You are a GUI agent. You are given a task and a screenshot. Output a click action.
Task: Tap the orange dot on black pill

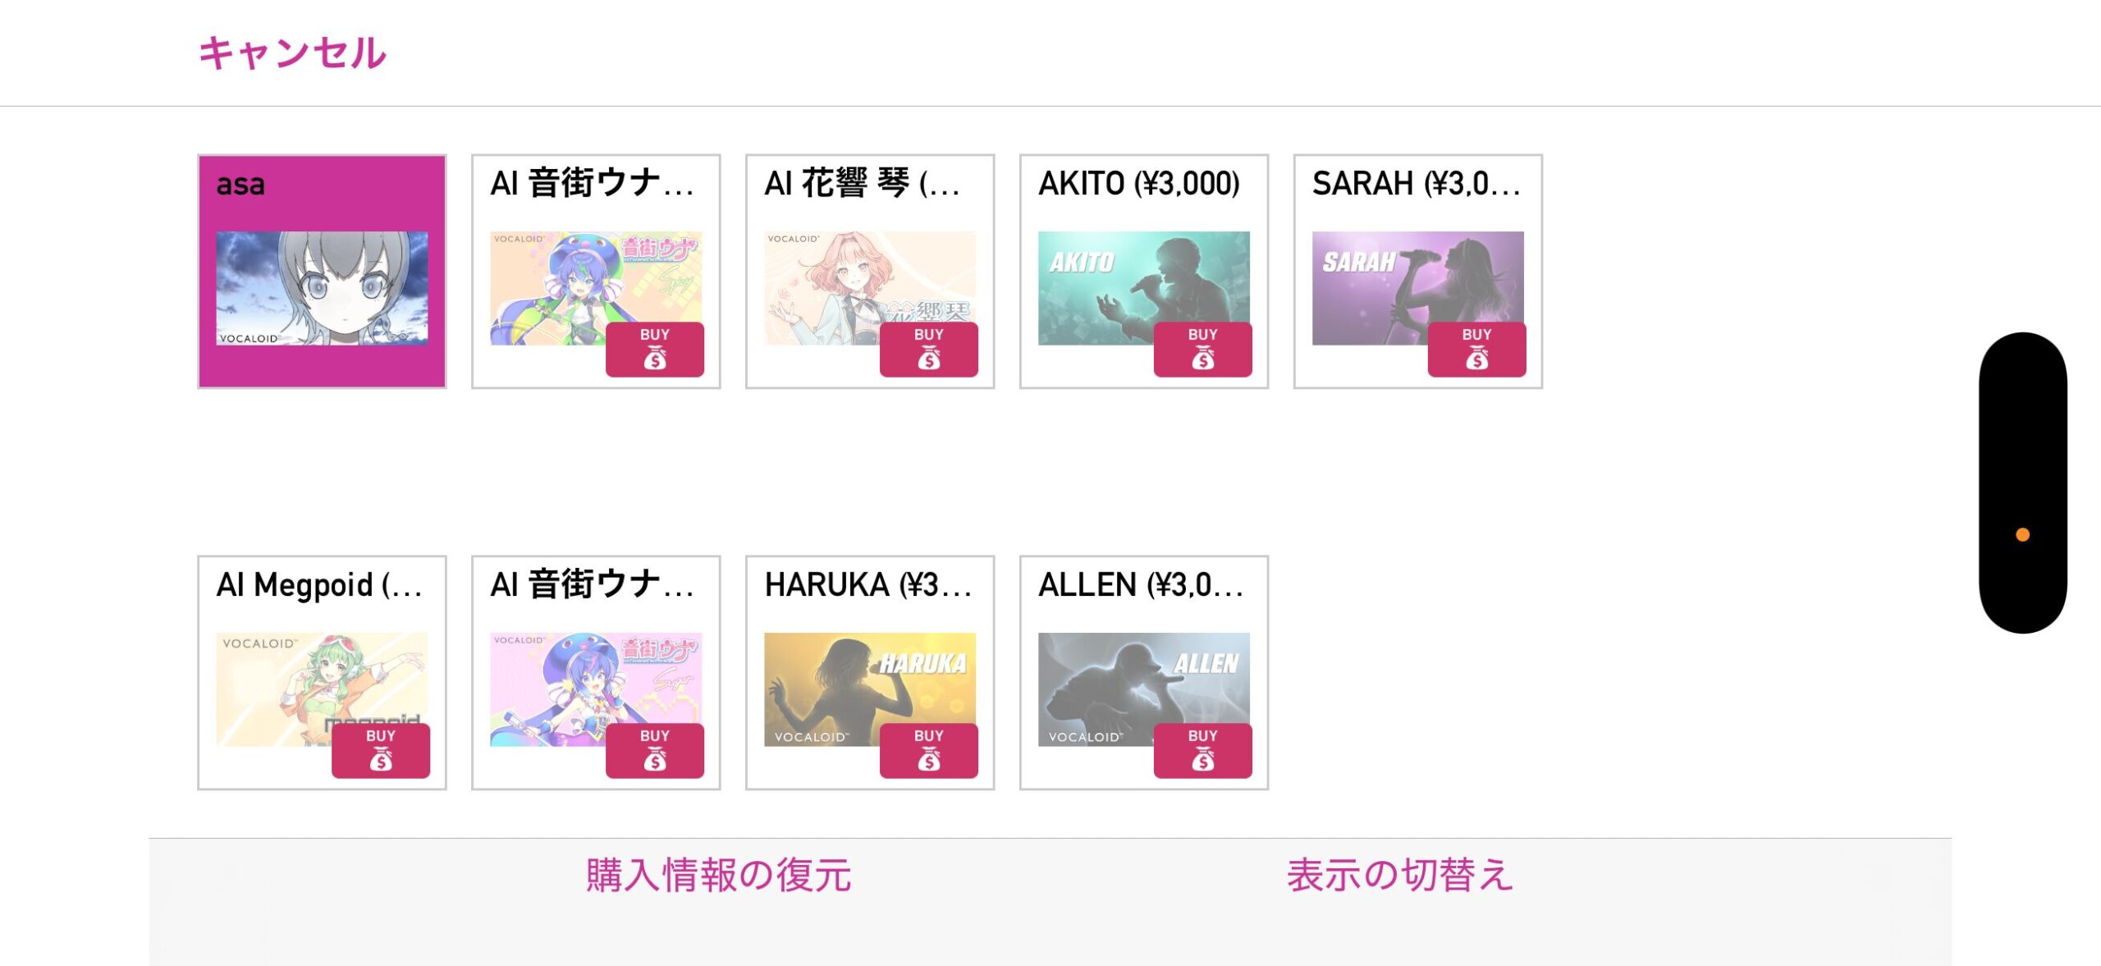tap(2022, 535)
